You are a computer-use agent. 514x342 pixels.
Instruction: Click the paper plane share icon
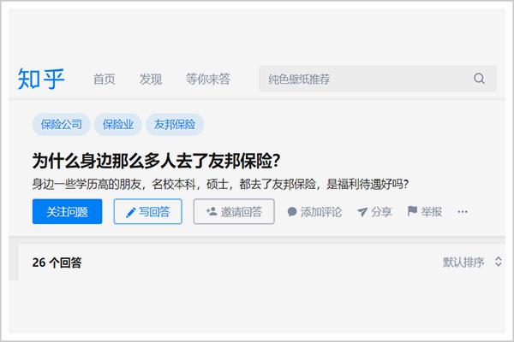[362, 212]
